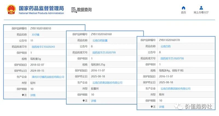Select dosage form 散剂

[x=162, y=94]
